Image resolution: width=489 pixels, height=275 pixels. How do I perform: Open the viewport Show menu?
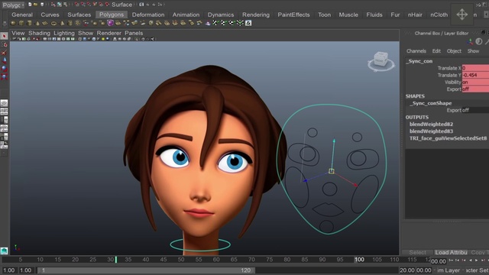[86, 33]
